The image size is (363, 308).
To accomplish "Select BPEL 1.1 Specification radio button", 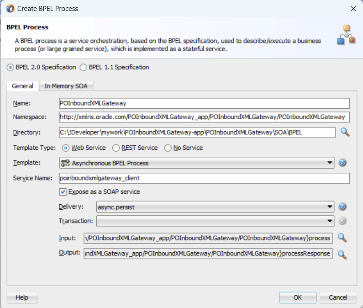I will click(84, 68).
